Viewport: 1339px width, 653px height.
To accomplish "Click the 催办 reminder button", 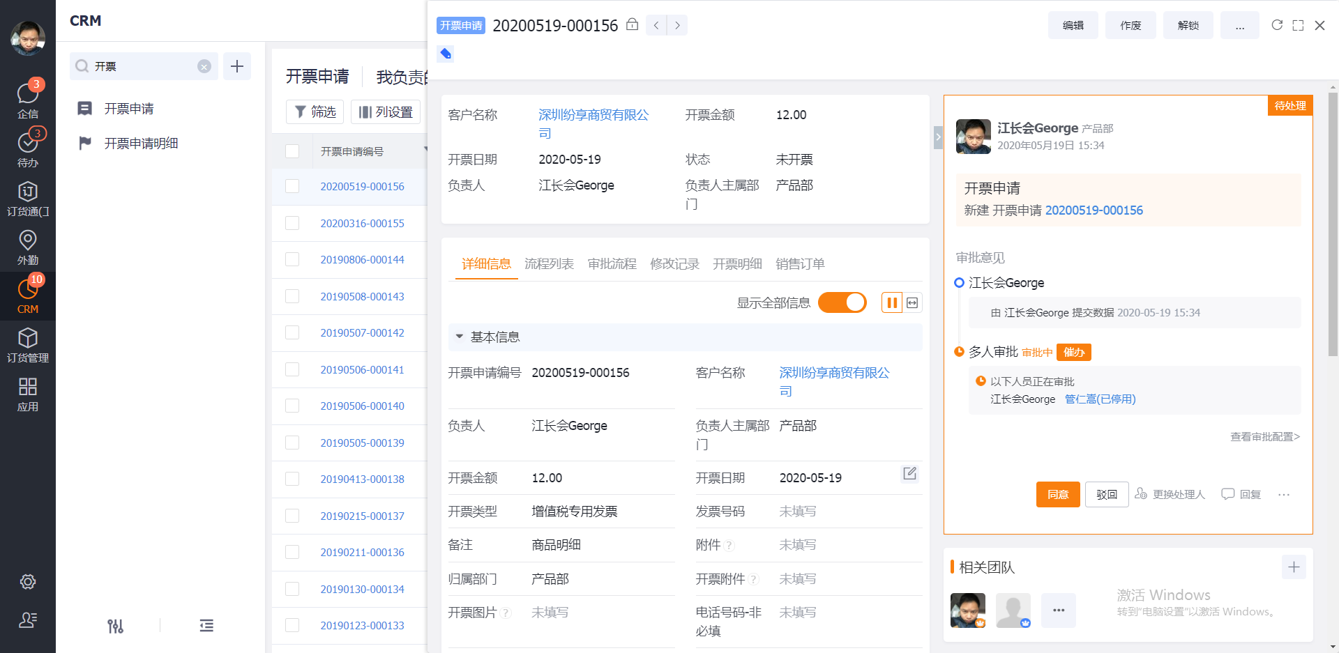I will pyautogui.click(x=1074, y=352).
